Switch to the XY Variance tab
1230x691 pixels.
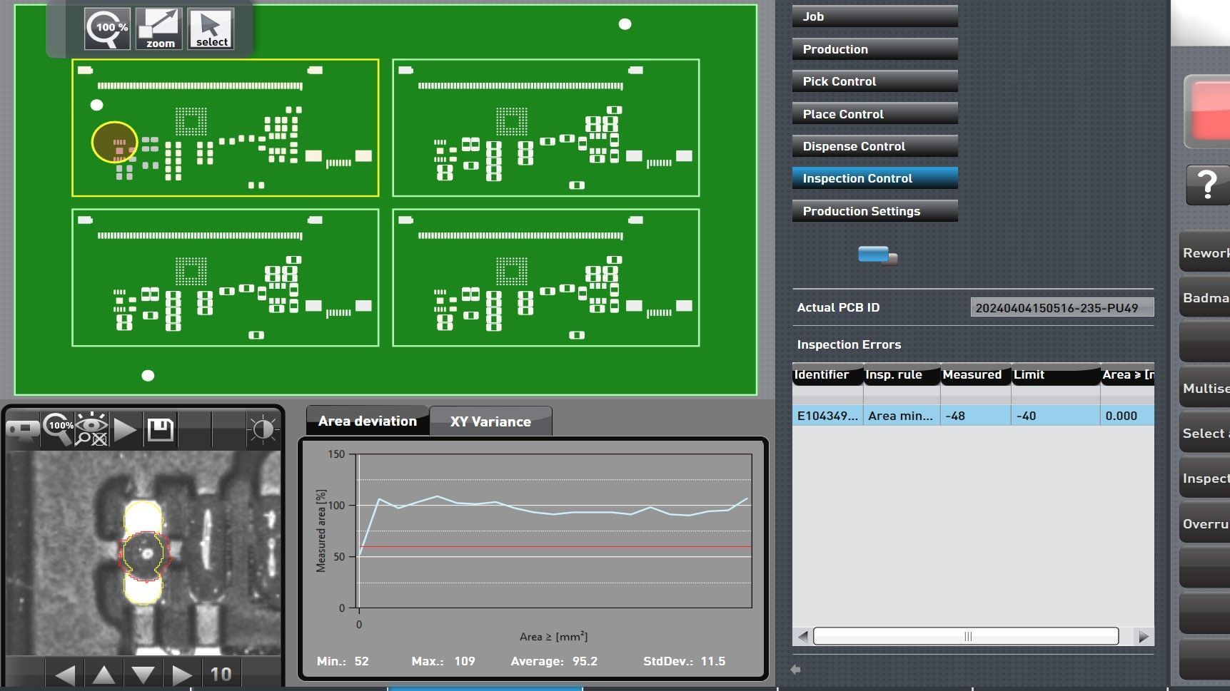pos(490,421)
